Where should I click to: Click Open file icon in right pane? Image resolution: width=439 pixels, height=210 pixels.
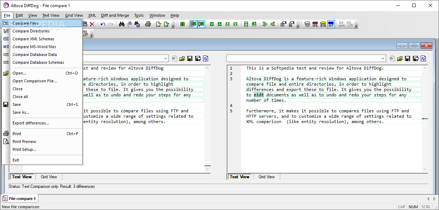click(400, 58)
